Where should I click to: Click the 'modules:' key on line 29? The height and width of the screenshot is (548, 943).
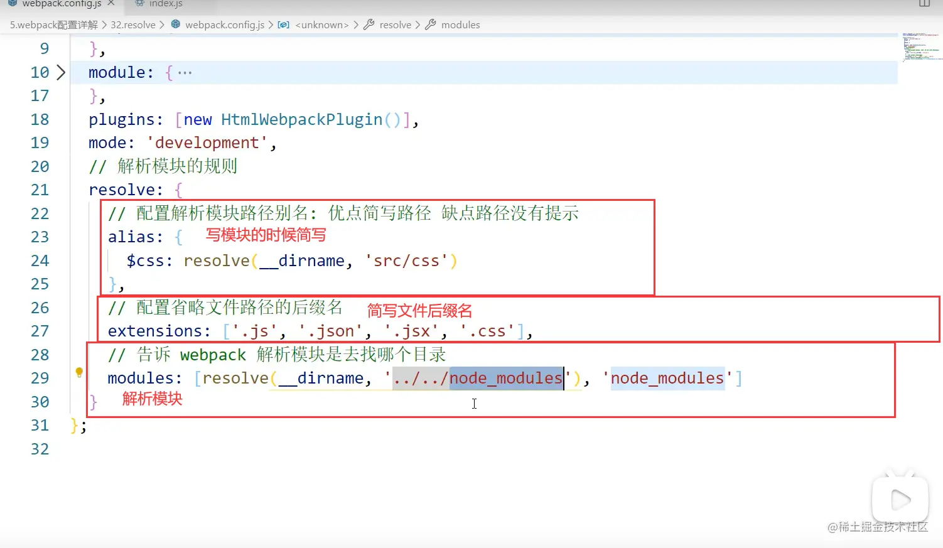pyautogui.click(x=145, y=379)
